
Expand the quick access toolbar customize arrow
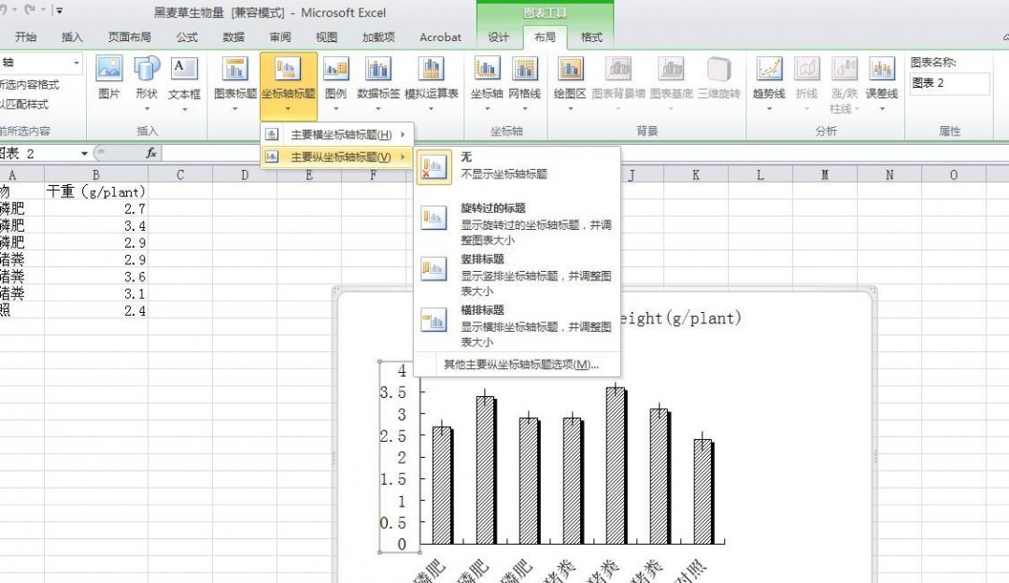tap(59, 11)
